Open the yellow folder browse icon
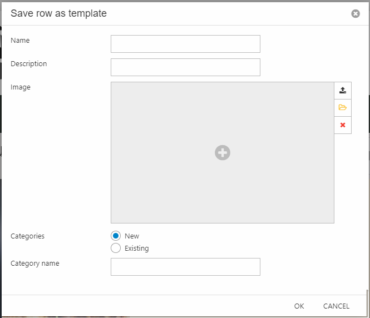The width and height of the screenshot is (370, 318). [343, 108]
